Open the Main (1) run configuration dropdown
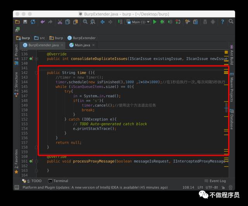 coord(138,22)
